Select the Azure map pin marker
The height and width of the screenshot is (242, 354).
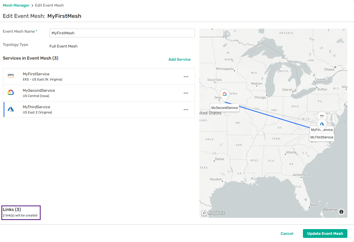[322, 124]
